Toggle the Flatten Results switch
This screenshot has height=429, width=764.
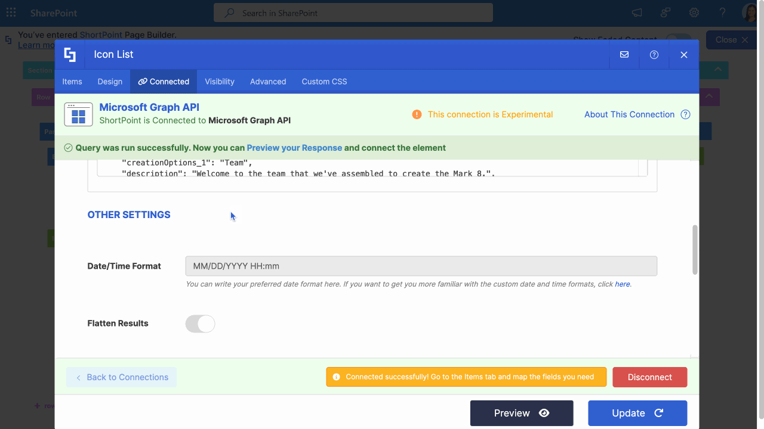pyautogui.click(x=200, y=324)
